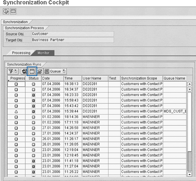Select progress box of 18:14:36 run
The height and width of the screenshot is (181, 196).
tap(16, 117)
